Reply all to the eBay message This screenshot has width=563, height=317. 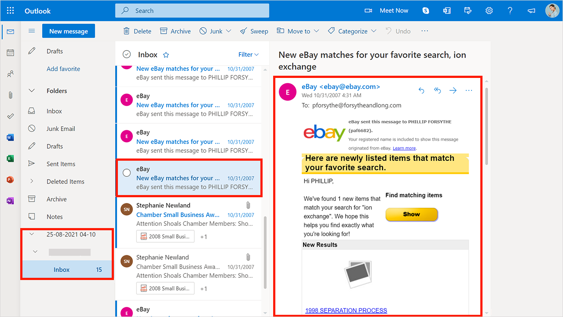point(437,90)
